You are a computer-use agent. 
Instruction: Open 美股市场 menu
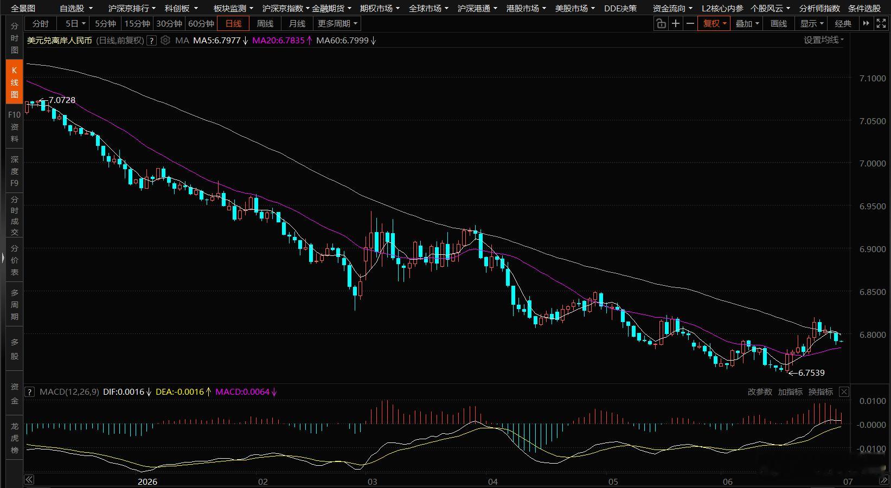click(x=575, y=8)
